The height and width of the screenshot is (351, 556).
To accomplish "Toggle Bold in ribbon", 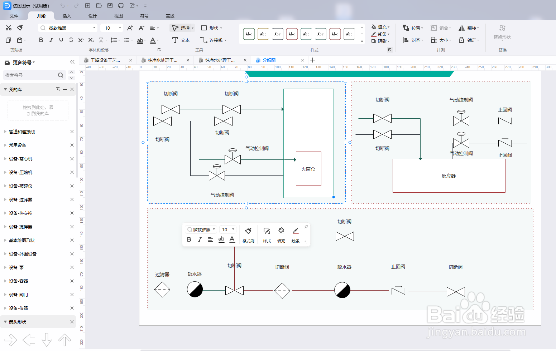I will [x=41, y=40].
